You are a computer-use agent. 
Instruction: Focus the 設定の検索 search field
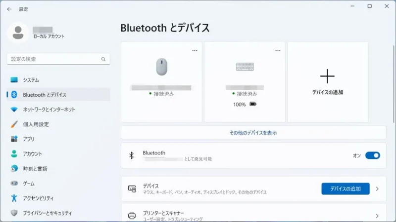click(x=58, y=59)
